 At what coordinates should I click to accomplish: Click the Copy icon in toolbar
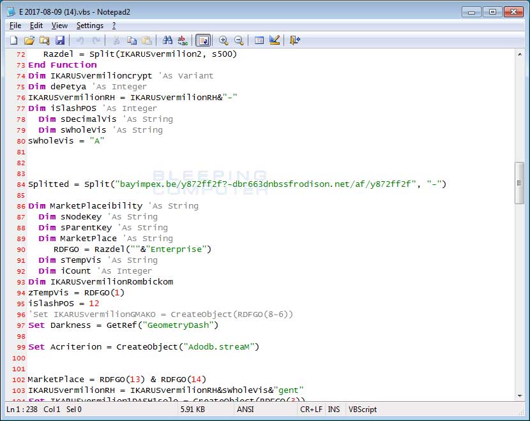click(132, 41)
